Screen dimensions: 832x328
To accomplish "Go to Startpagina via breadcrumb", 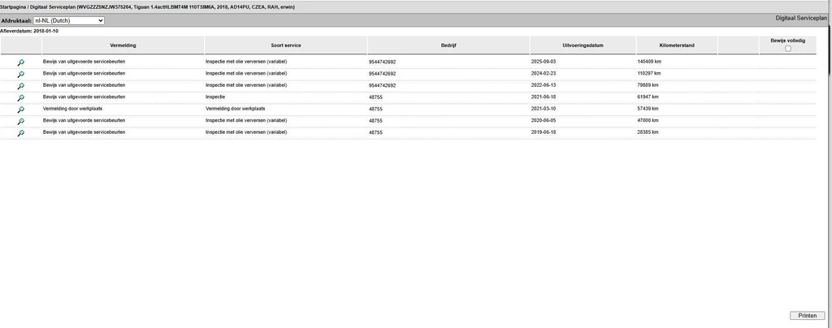I will coord(16,6).
